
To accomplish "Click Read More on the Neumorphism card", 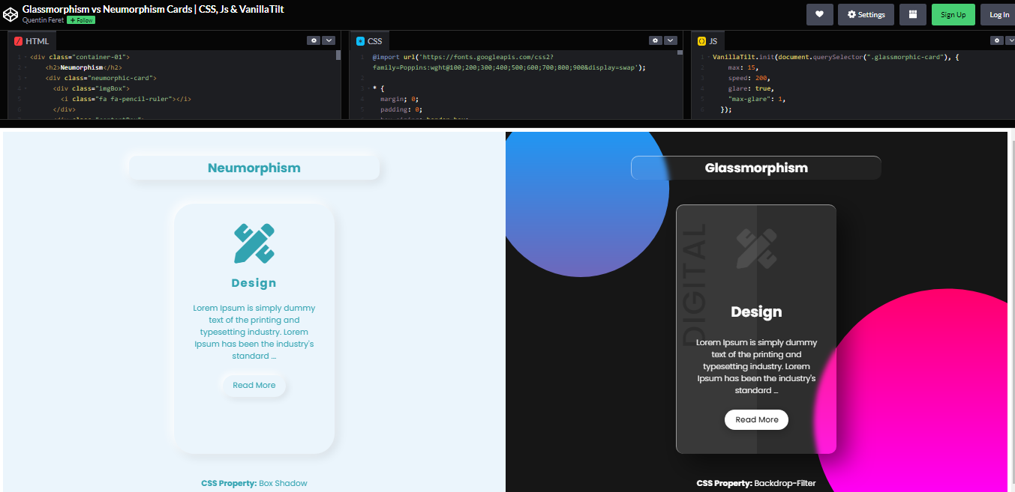I will 254,385.
